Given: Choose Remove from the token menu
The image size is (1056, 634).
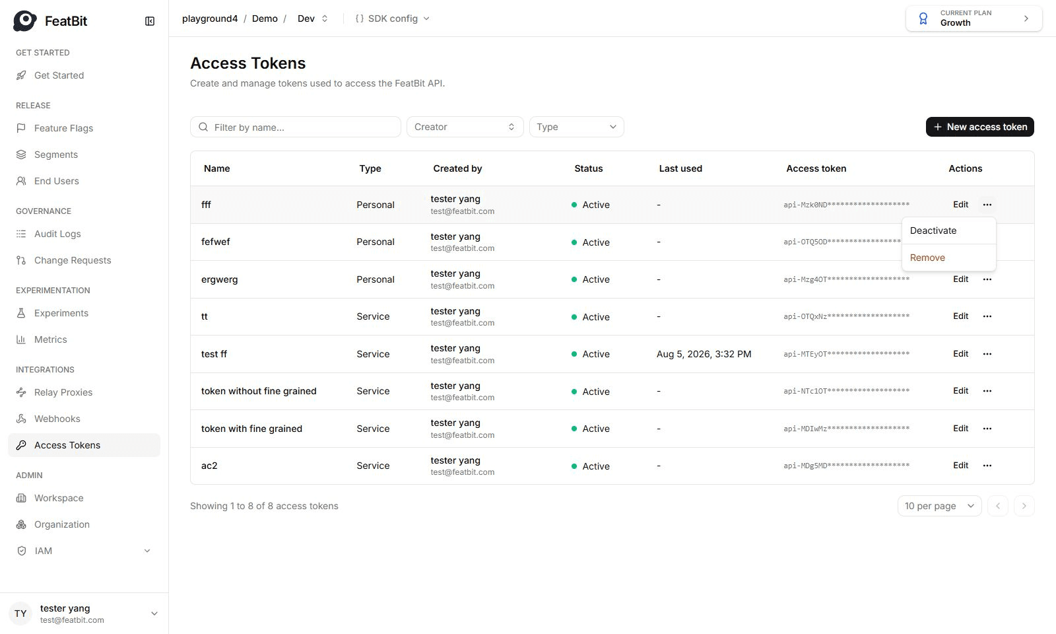Looking at the screenshot, I should click(x=948, y=258).
